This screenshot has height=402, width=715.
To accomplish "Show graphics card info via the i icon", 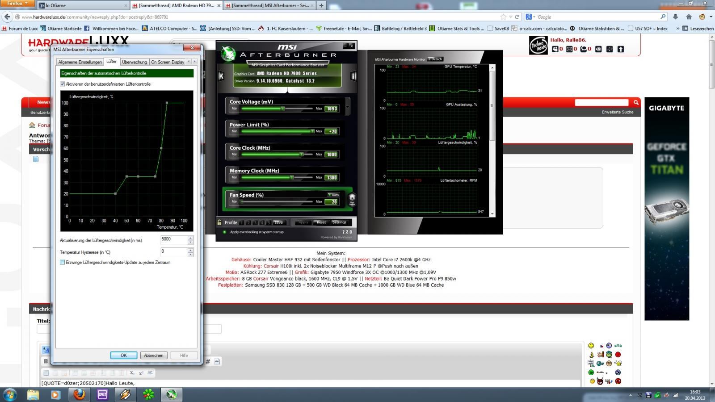I will [x=353, y=76].
